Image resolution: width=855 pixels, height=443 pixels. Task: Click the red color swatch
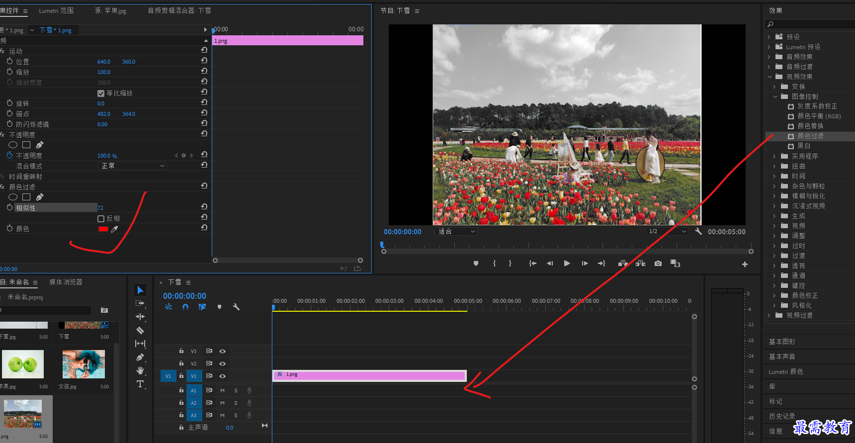point(103,229)
